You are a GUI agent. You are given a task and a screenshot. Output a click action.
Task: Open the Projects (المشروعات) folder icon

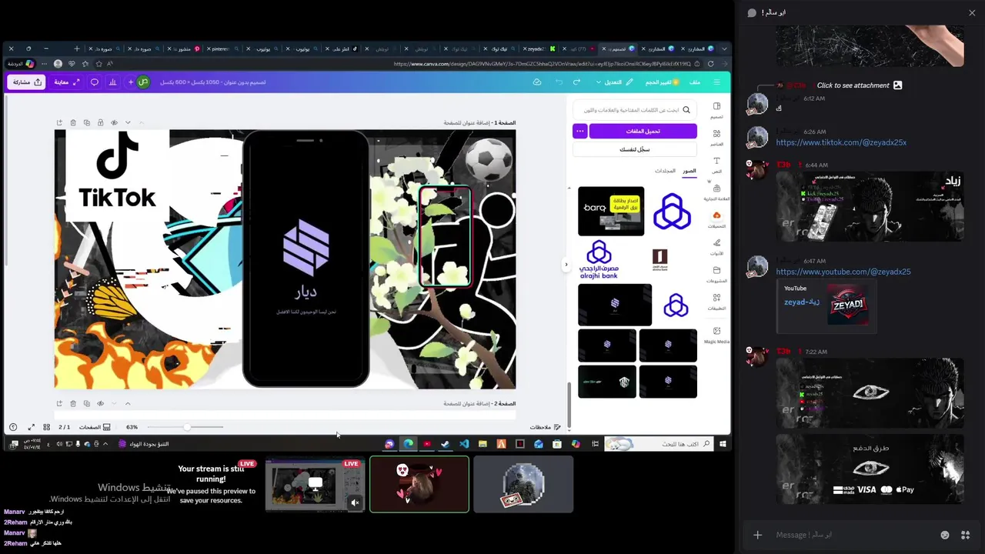(716, 271)
